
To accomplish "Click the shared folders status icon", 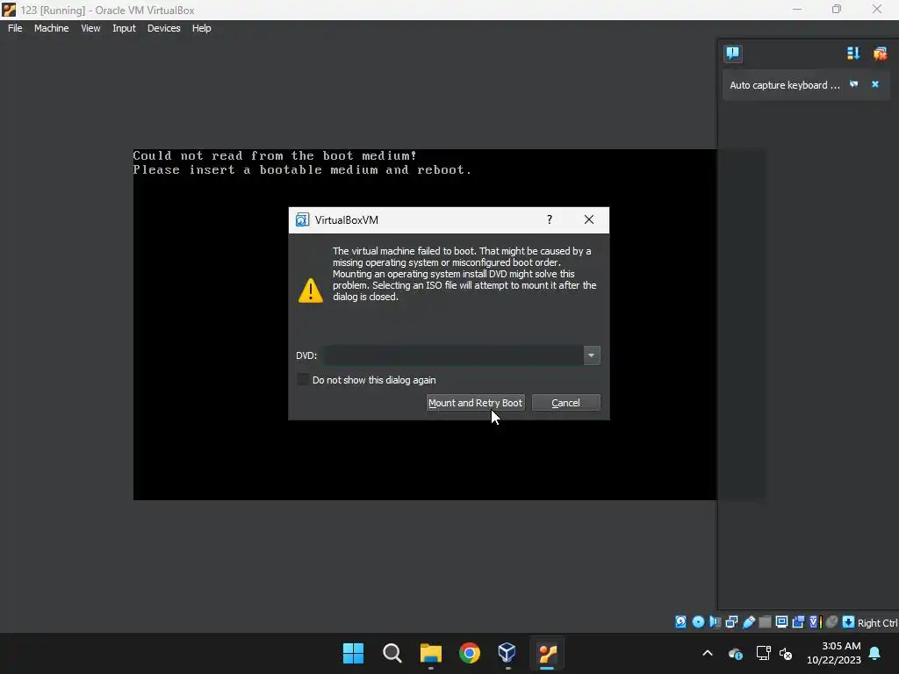I will [x=765, y=622].
